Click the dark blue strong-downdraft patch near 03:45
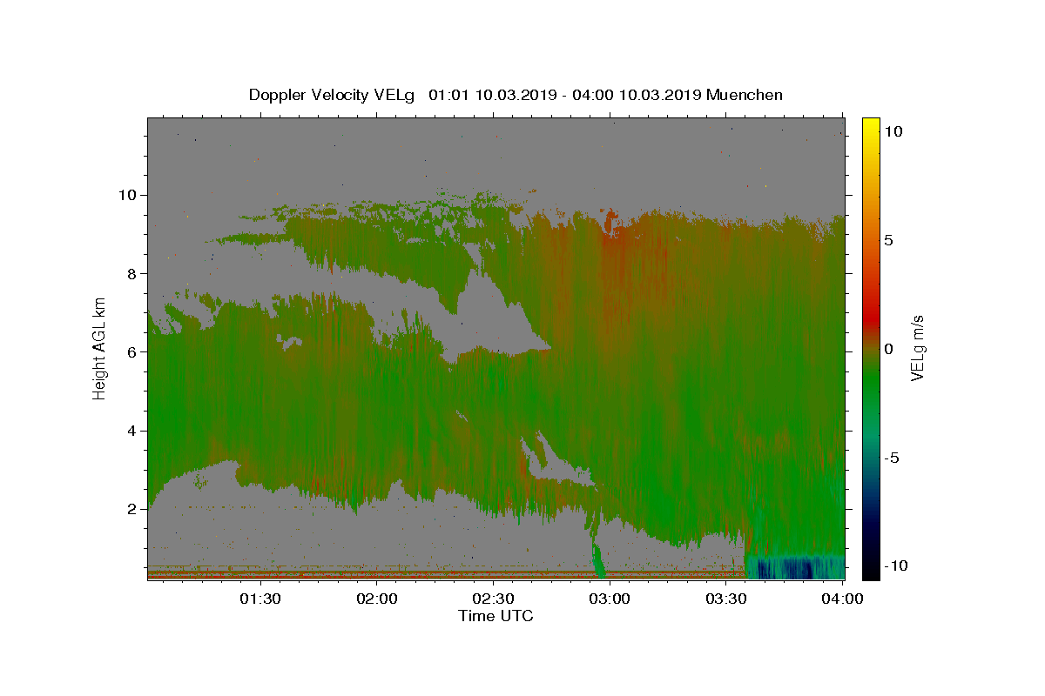The image size is (1045, 696). pyautogui.click(x=785, y=569)
